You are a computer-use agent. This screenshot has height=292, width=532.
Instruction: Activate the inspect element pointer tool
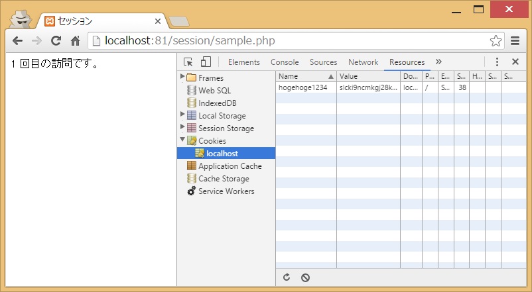(188, 62)
